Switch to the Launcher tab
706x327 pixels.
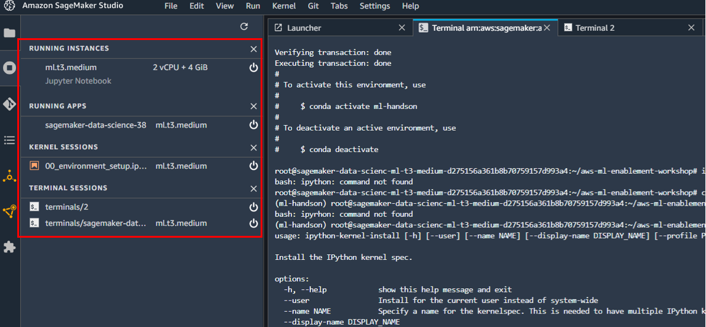(x=340, y=28)
